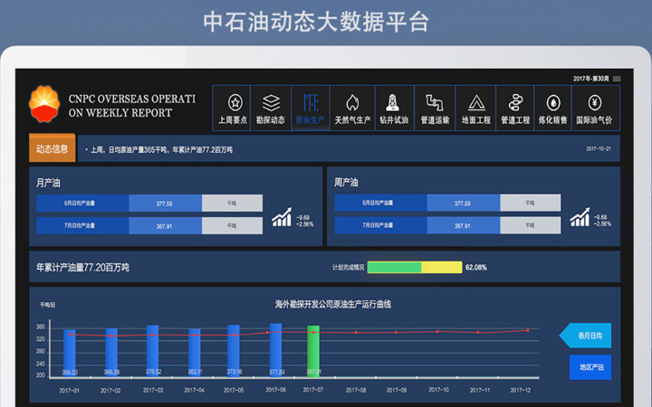Select the 各月日均 chart view button
652x407 pixels.
click(586, 336)
